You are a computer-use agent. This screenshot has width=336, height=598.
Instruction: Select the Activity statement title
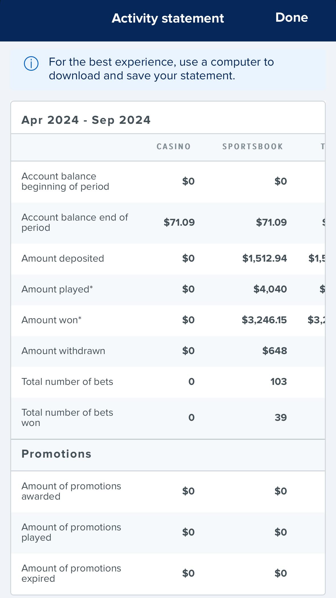[168, 18]
